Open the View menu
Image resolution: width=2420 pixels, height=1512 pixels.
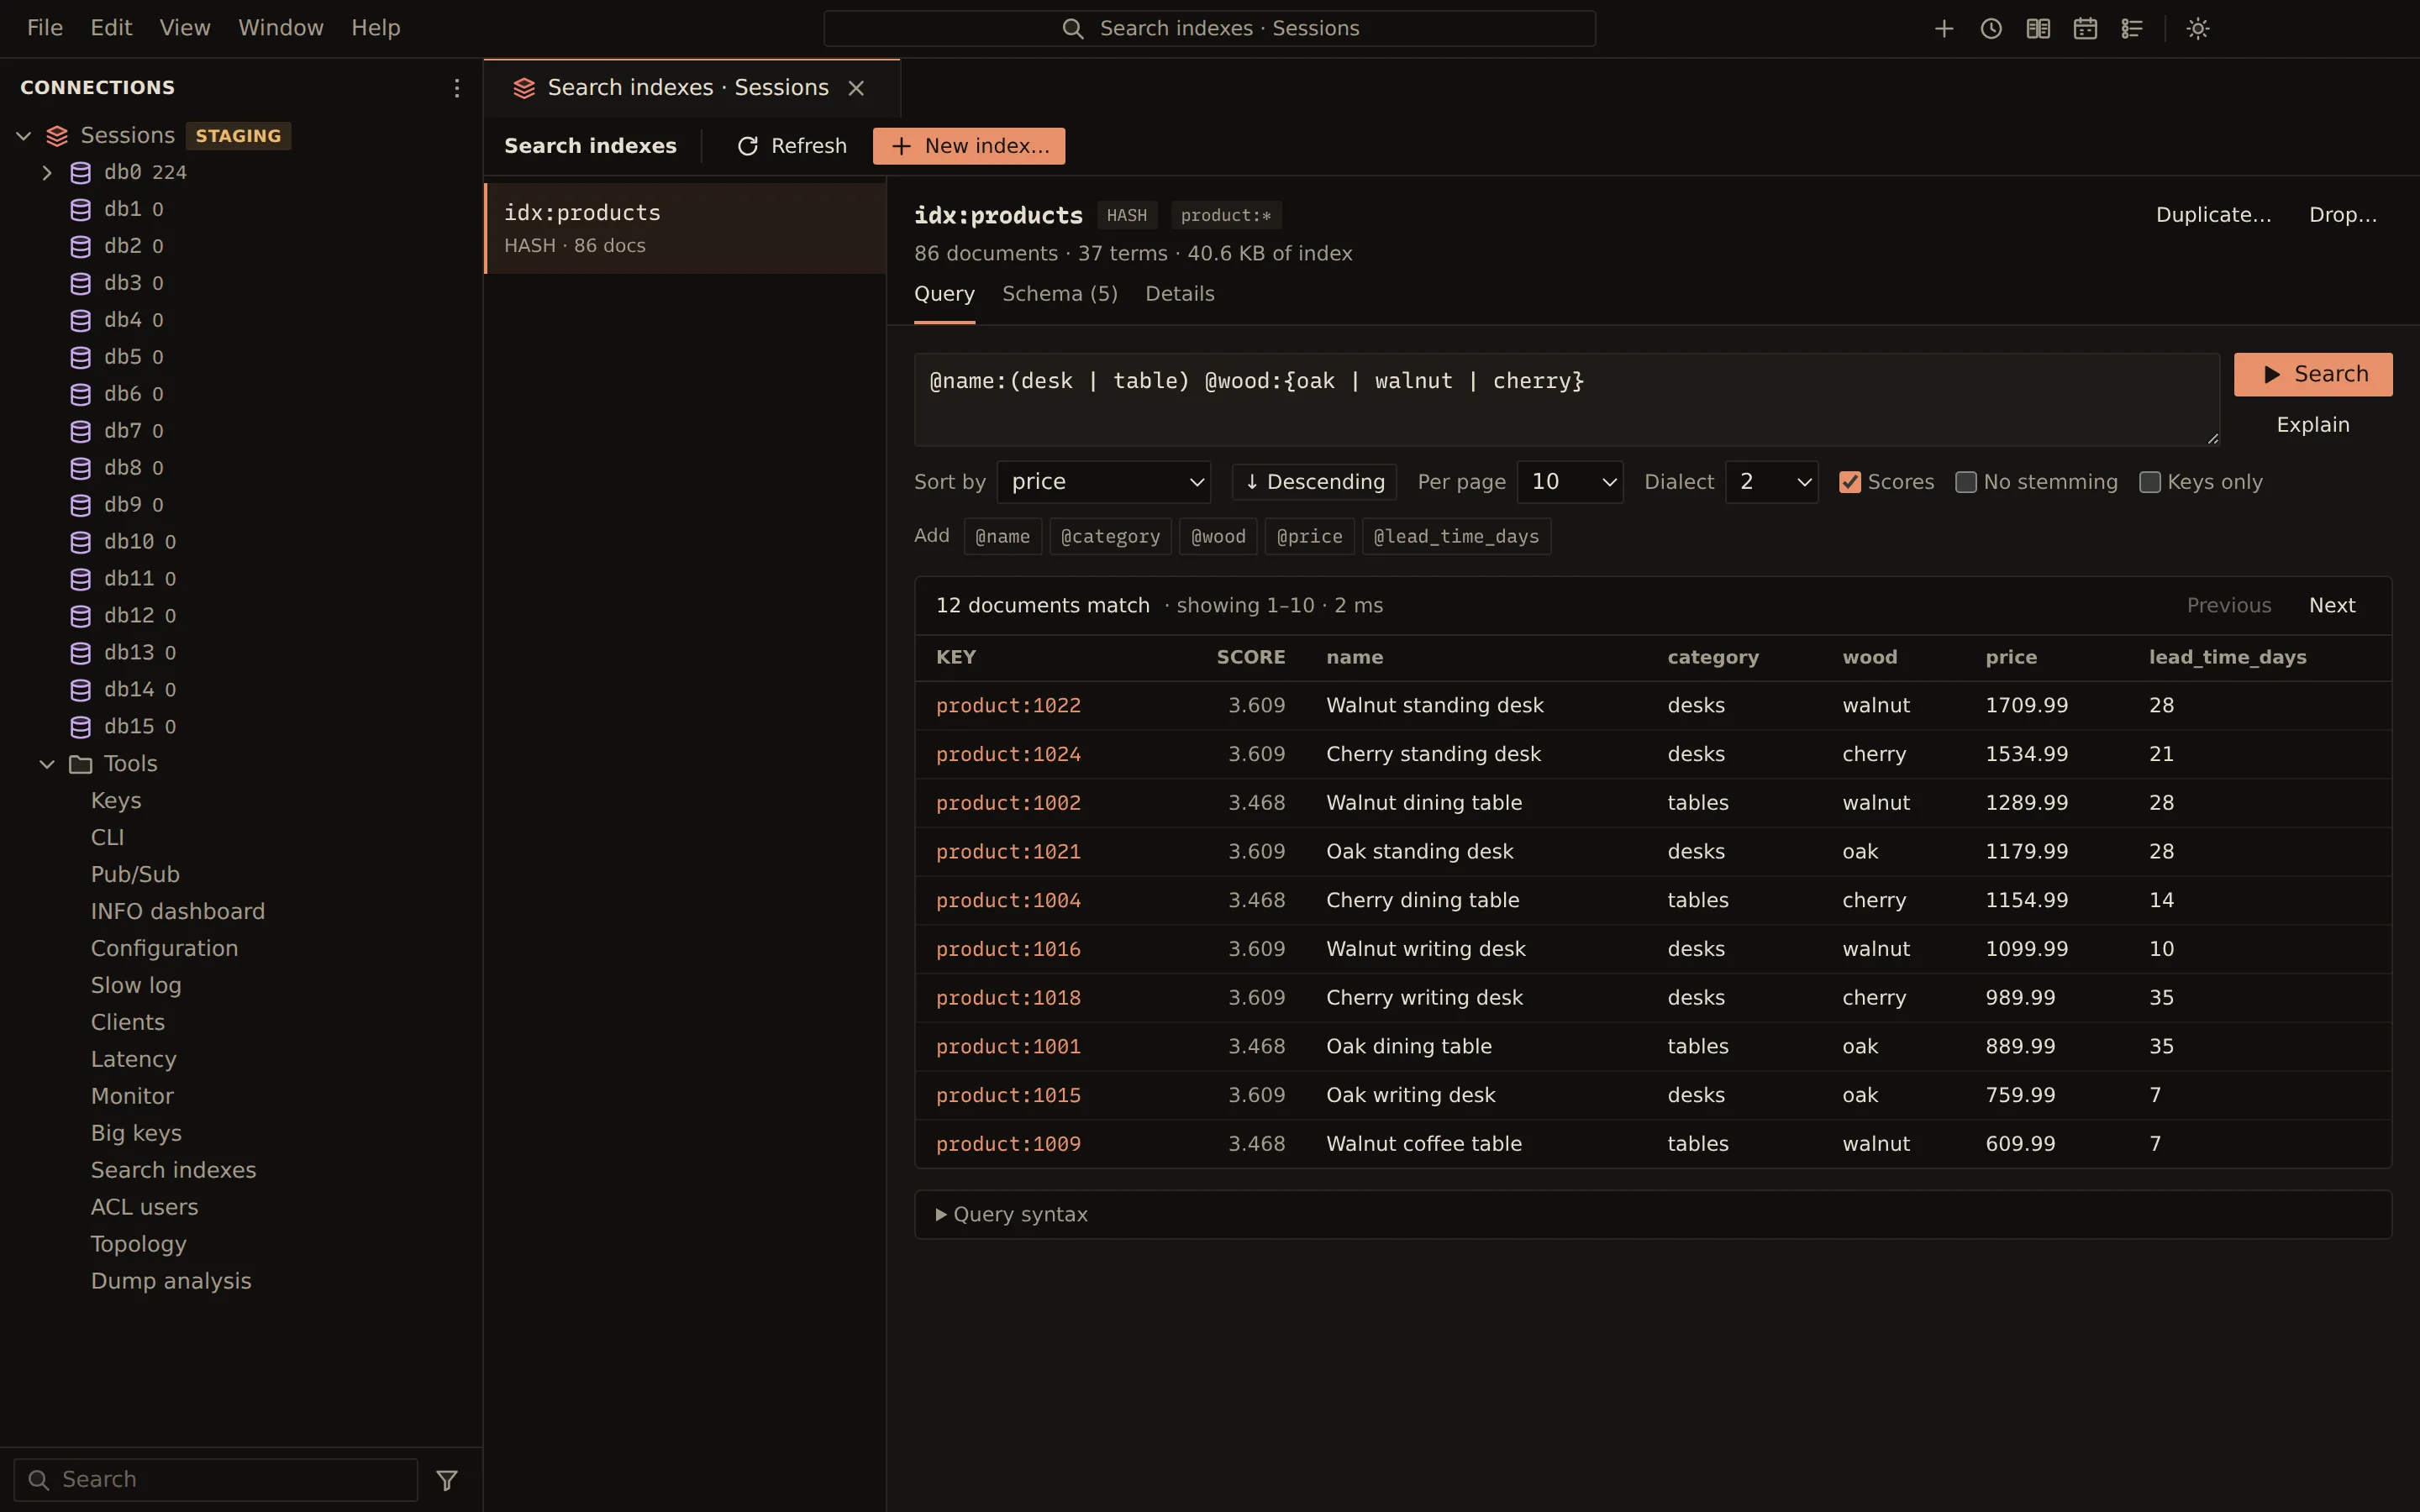[185, 28]
